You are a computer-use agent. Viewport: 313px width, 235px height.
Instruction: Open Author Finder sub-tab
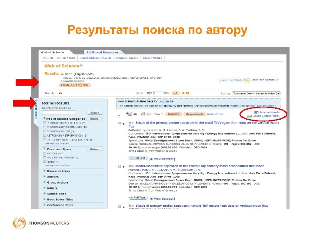(66, 58)
